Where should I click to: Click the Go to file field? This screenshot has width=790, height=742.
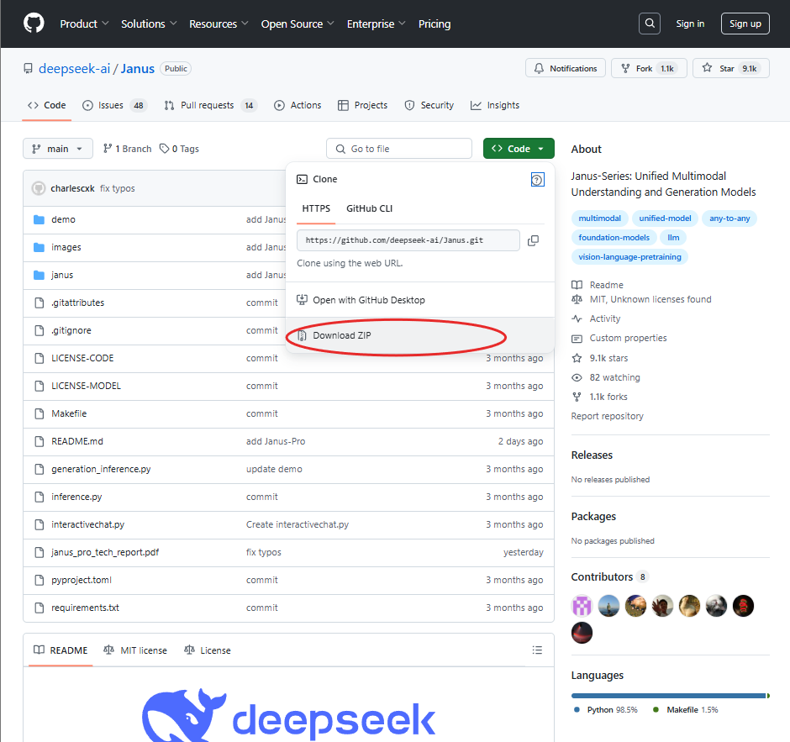(399, 149)
